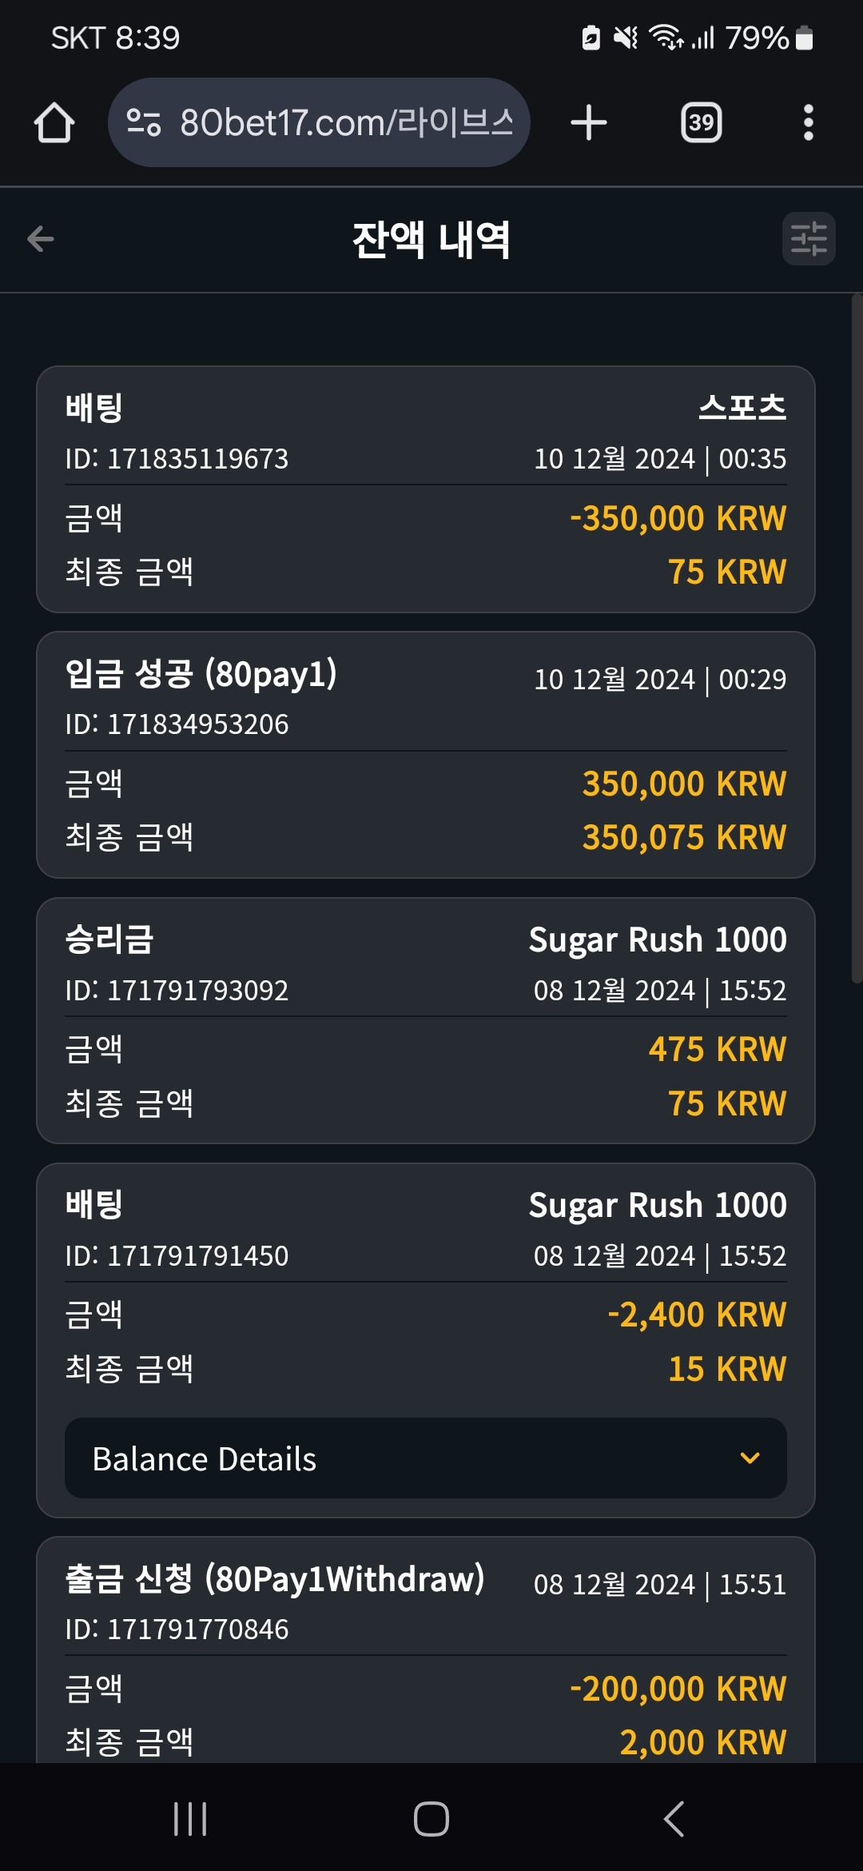Tap the Android home navigation button
Image resolution: width=863 pixels, height=1871 pixels.
tap(431, 1819)
